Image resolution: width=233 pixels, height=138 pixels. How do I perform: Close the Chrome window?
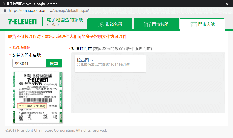[x=227, y=4]
